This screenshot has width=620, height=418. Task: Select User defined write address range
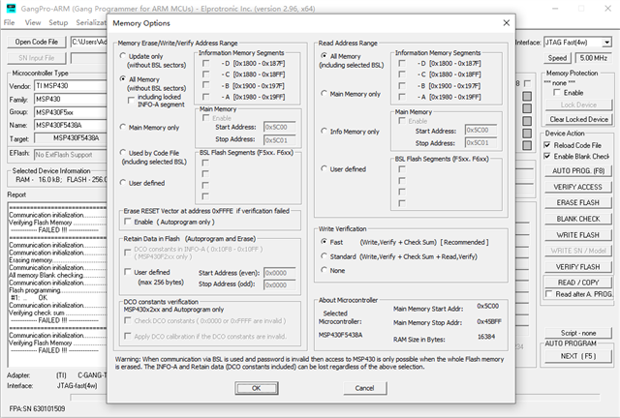point(123,183)
